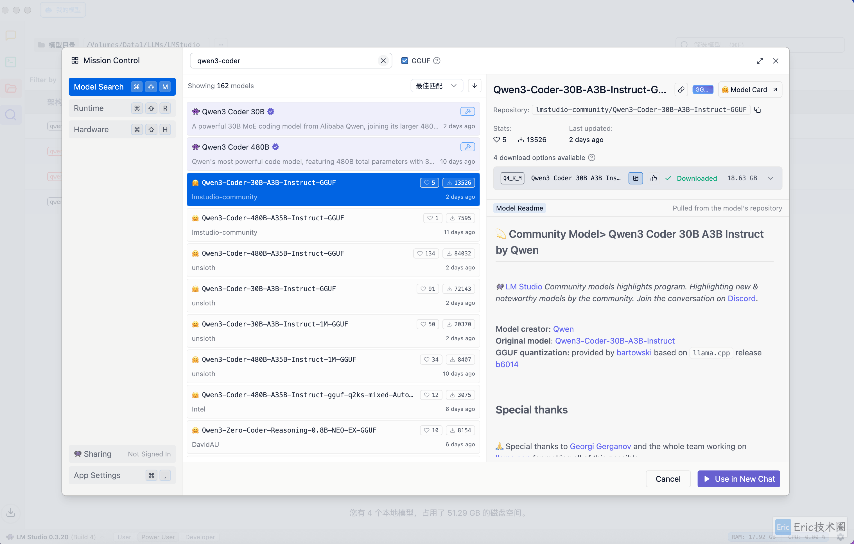
Task: Open the b6014 release link
Action: pos(507,364)
